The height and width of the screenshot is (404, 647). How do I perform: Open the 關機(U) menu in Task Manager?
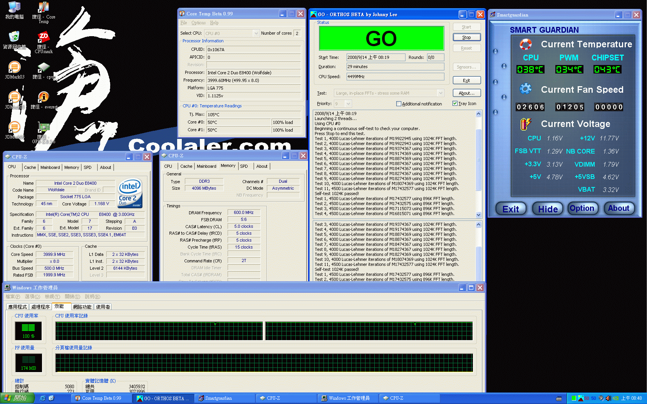tap(72, 297)
